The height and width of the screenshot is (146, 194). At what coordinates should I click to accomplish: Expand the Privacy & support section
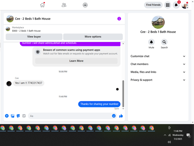158,80
